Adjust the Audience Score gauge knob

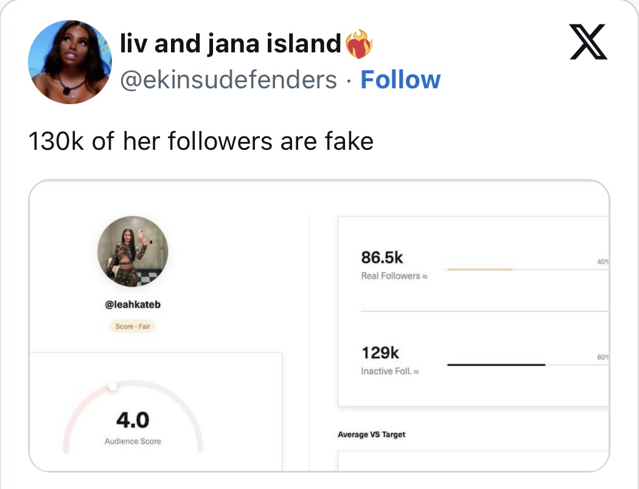113,386
